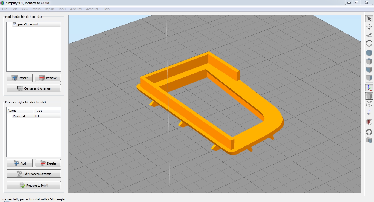Click the Import model button
The height and width of the screenshot is (202, 374).
(x=19, y=78)
